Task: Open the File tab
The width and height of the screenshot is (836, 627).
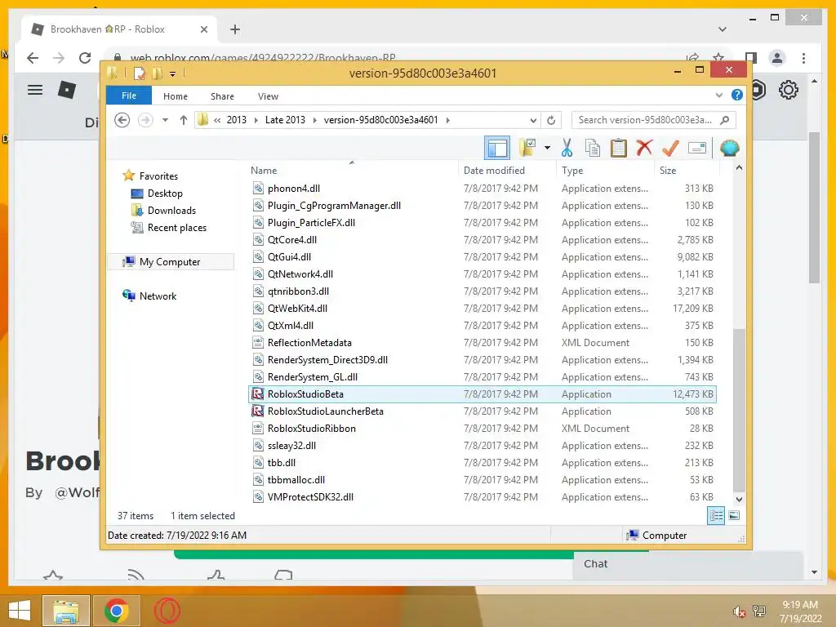Action: (129, 96)
